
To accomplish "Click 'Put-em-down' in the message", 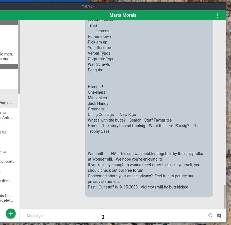I will (x=99, y=37).
